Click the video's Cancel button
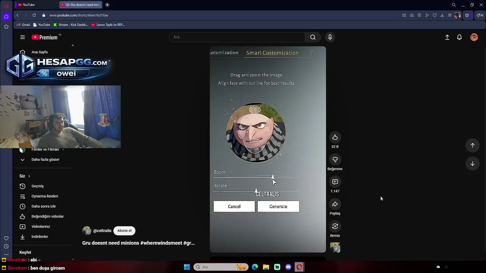This screenshot has height=273, width=486. point(234,206)
